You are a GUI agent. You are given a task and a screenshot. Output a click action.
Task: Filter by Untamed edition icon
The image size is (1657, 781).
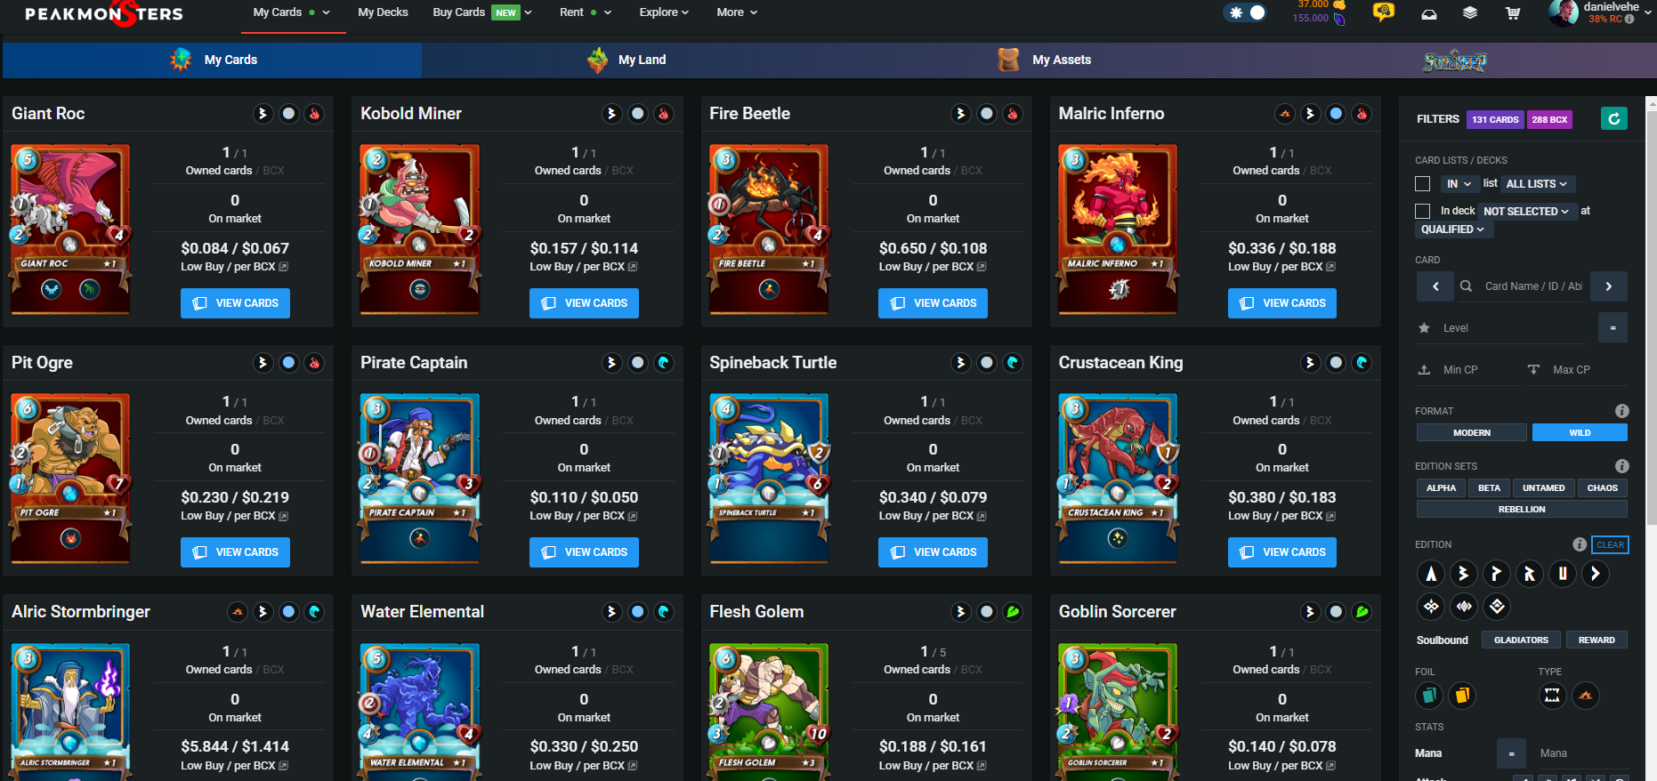pos(1563,574)
